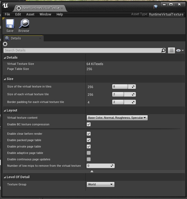
Task: Open view options eye icon
Action: tap(180, 50)
